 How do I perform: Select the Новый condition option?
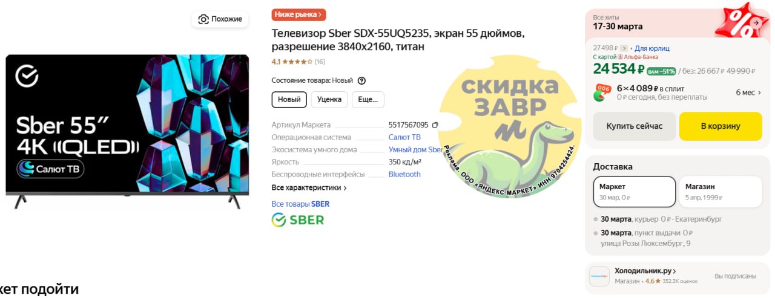tap(289, 100)
